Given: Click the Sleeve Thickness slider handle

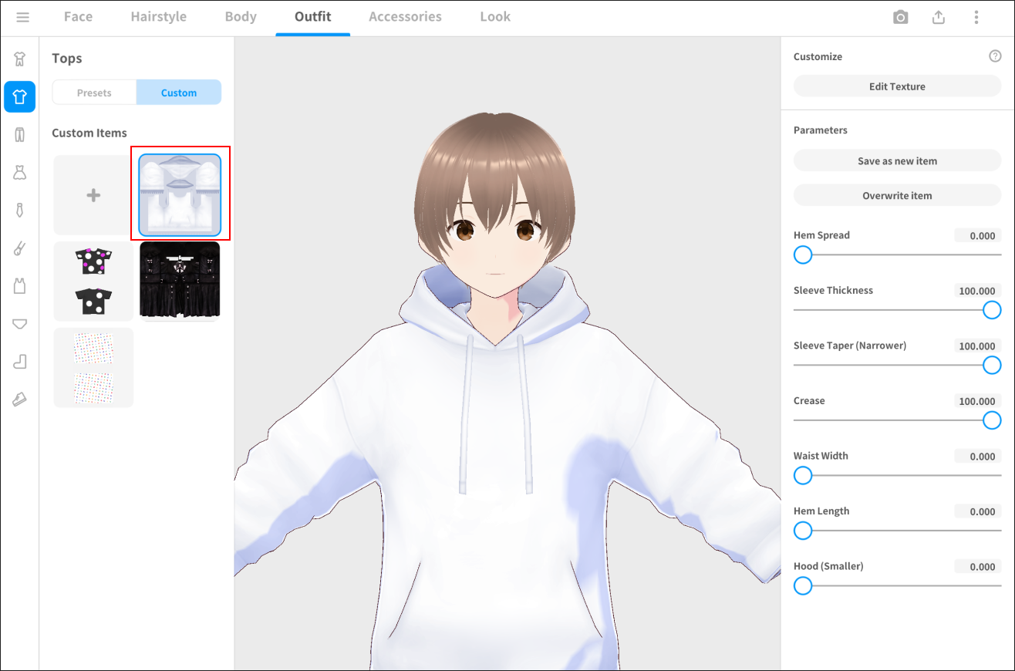Looking at the screenshot, I should coord(992,310).
